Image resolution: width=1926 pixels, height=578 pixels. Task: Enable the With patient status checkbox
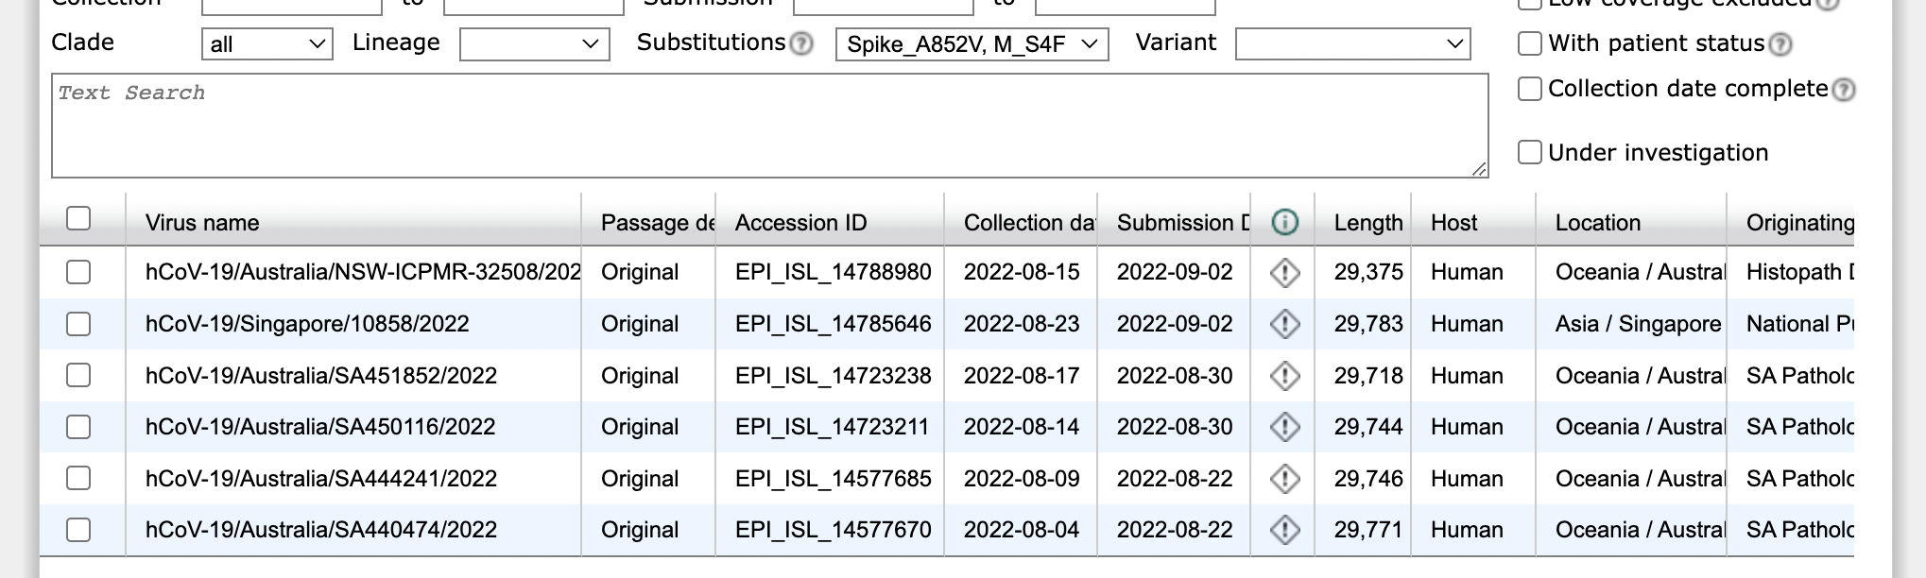pyautogui.click(x=1531, y=42)
